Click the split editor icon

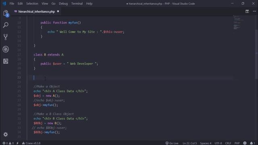(247, 11)
